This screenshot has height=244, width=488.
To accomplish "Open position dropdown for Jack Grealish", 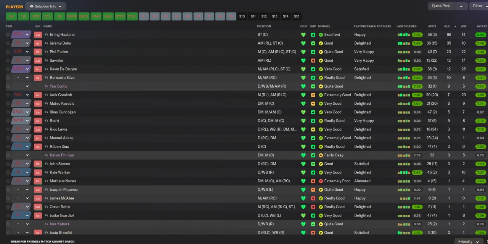I will click(x=27, y=95).
